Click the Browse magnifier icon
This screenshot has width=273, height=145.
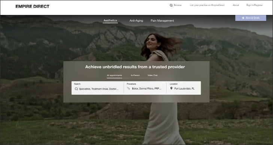(x=171, y=5)
